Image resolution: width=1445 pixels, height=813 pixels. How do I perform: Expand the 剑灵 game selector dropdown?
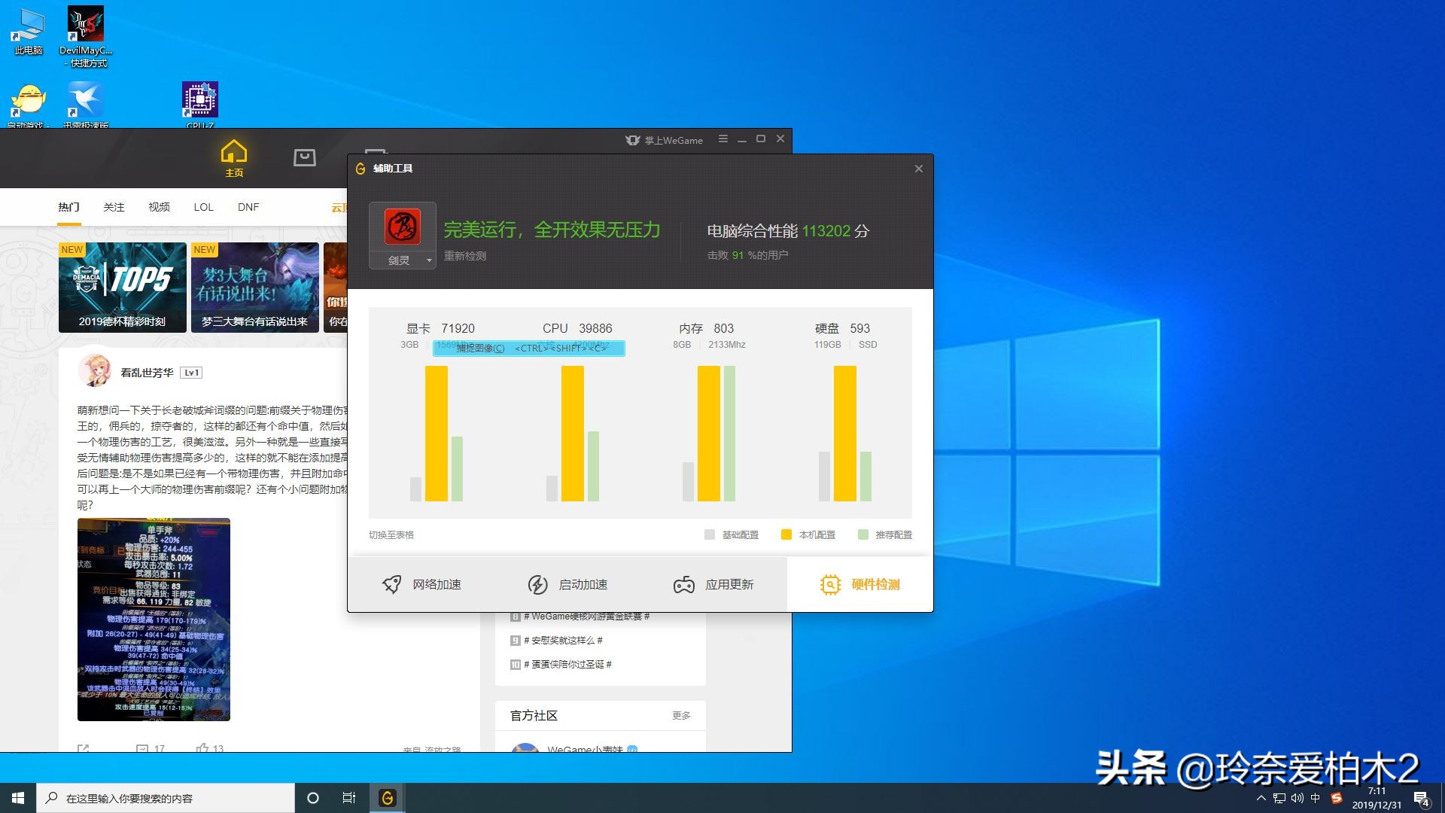[x=429, y=260]
